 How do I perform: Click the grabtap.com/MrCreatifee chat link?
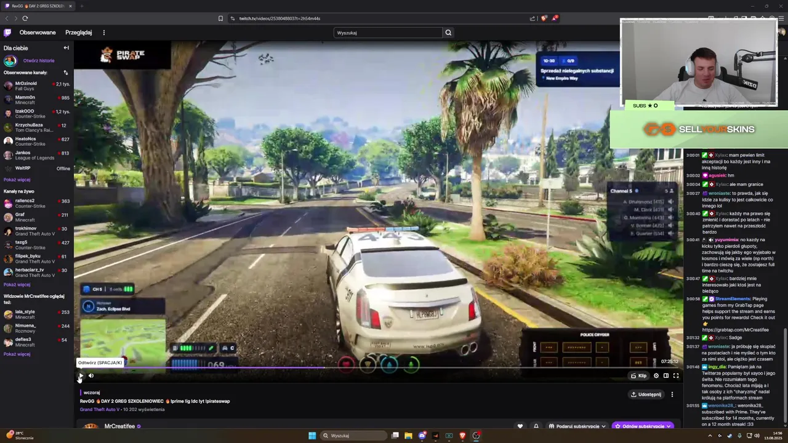pos(735,330)
